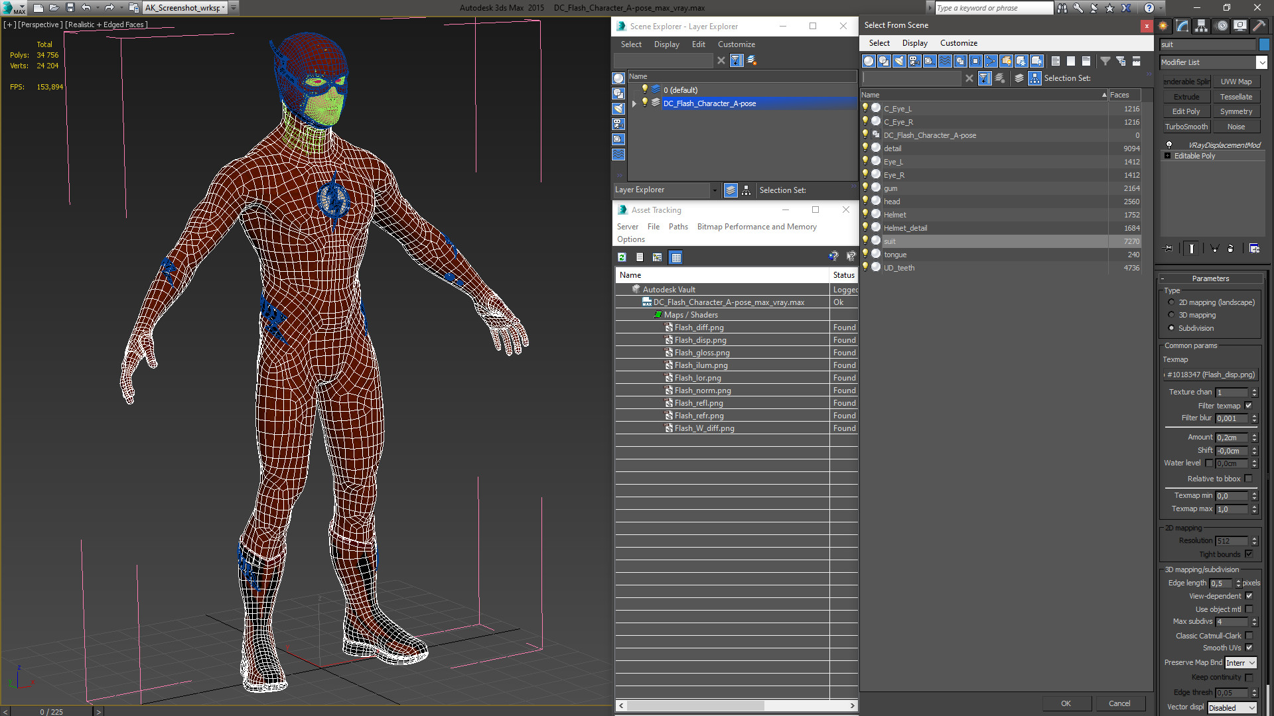Click Cancel button in Select From Scene
The width and height of the screenshot is (1274, 716).
point(1119,703)
